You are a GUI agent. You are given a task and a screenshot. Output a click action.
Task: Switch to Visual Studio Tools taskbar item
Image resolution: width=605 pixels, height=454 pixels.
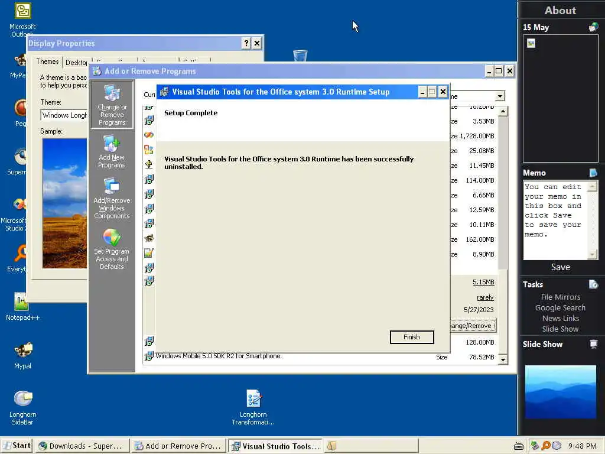tap(275, 446)
